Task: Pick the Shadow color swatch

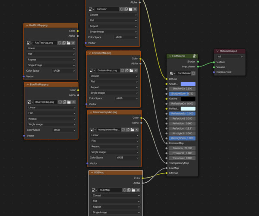Action: [x=188, y=84]
